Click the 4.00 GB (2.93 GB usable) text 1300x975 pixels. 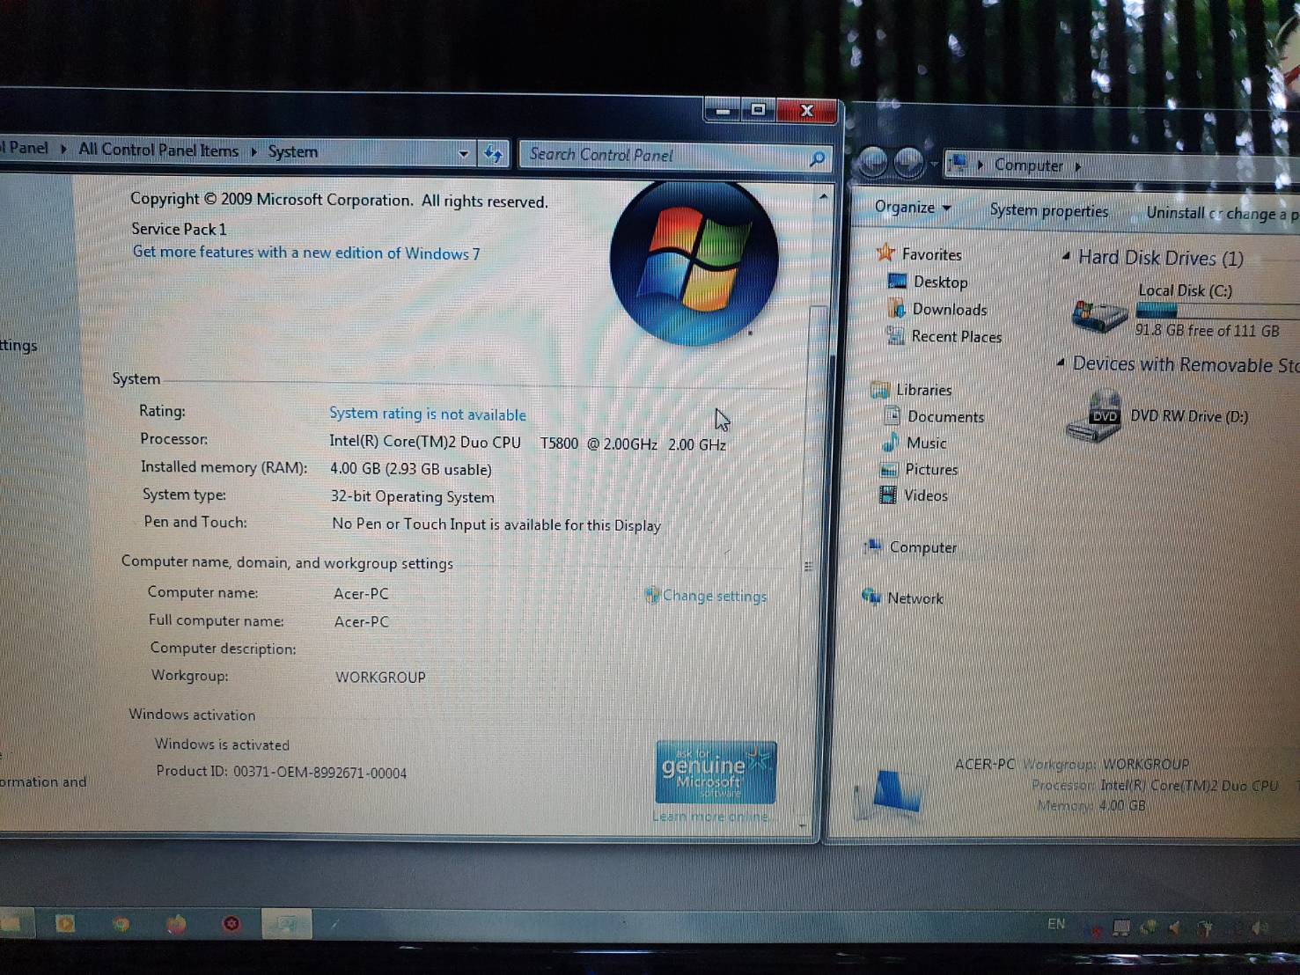pos(411,469)
